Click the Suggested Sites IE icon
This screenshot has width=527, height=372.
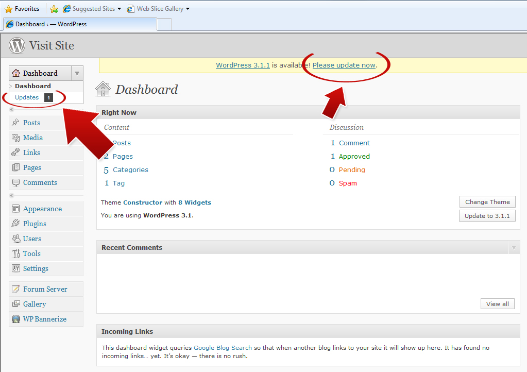pos(67,9)
